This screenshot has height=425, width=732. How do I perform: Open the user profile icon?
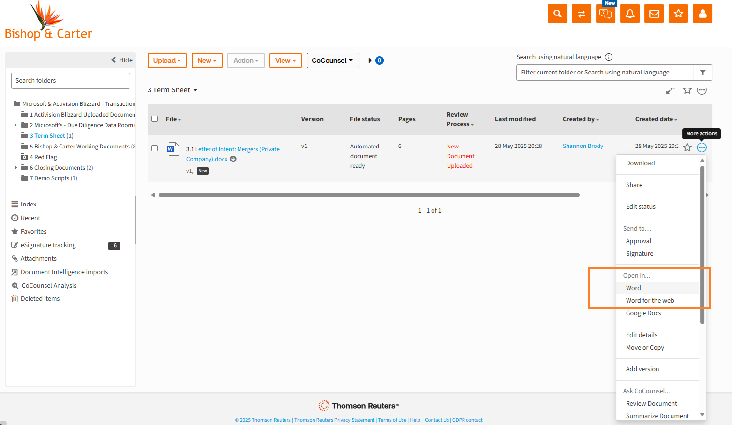coord(702,14)
